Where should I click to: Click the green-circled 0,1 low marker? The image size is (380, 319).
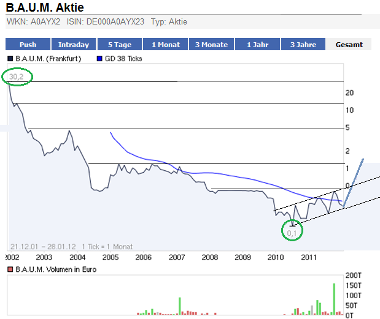point(292,232)
